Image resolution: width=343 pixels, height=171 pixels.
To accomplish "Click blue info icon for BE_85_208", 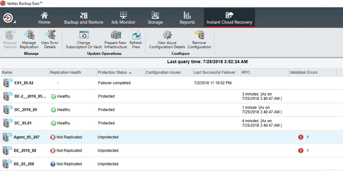I will click(53, 164).
